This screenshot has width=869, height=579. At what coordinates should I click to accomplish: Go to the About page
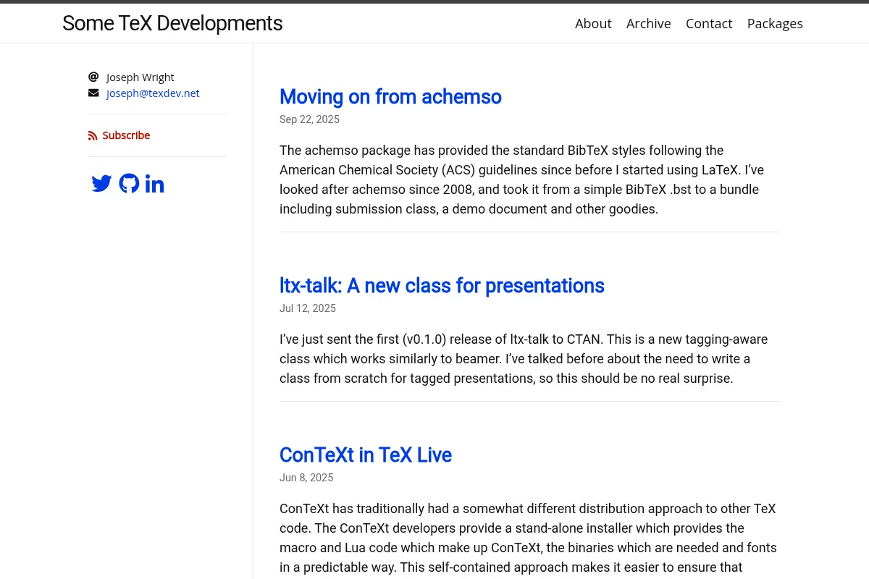click(593, 23)
